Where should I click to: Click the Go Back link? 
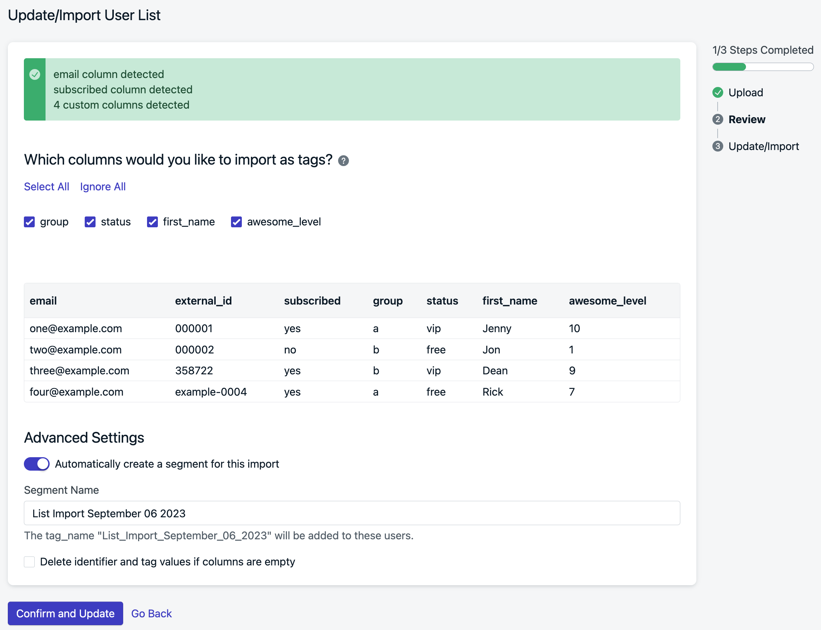(151, 614)
